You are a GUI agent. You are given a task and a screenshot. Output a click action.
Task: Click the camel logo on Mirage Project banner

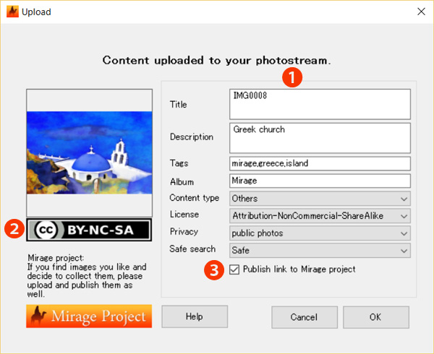coord(39,315)
